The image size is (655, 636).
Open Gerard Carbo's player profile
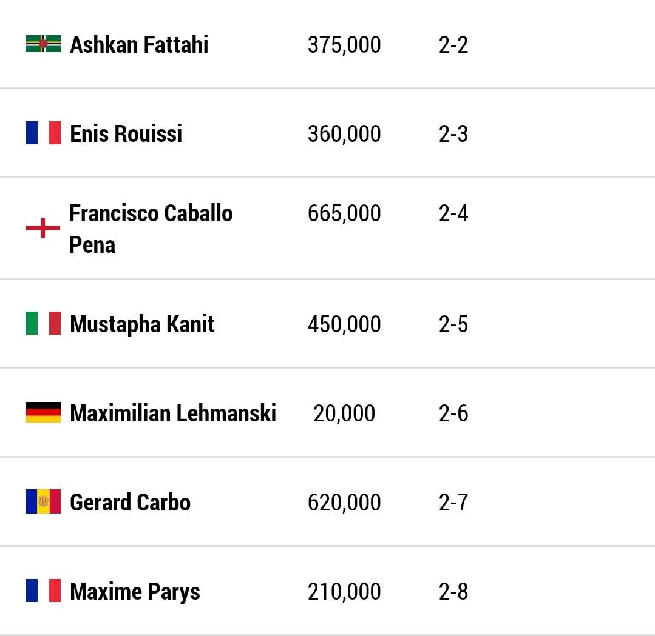(130, 502)
